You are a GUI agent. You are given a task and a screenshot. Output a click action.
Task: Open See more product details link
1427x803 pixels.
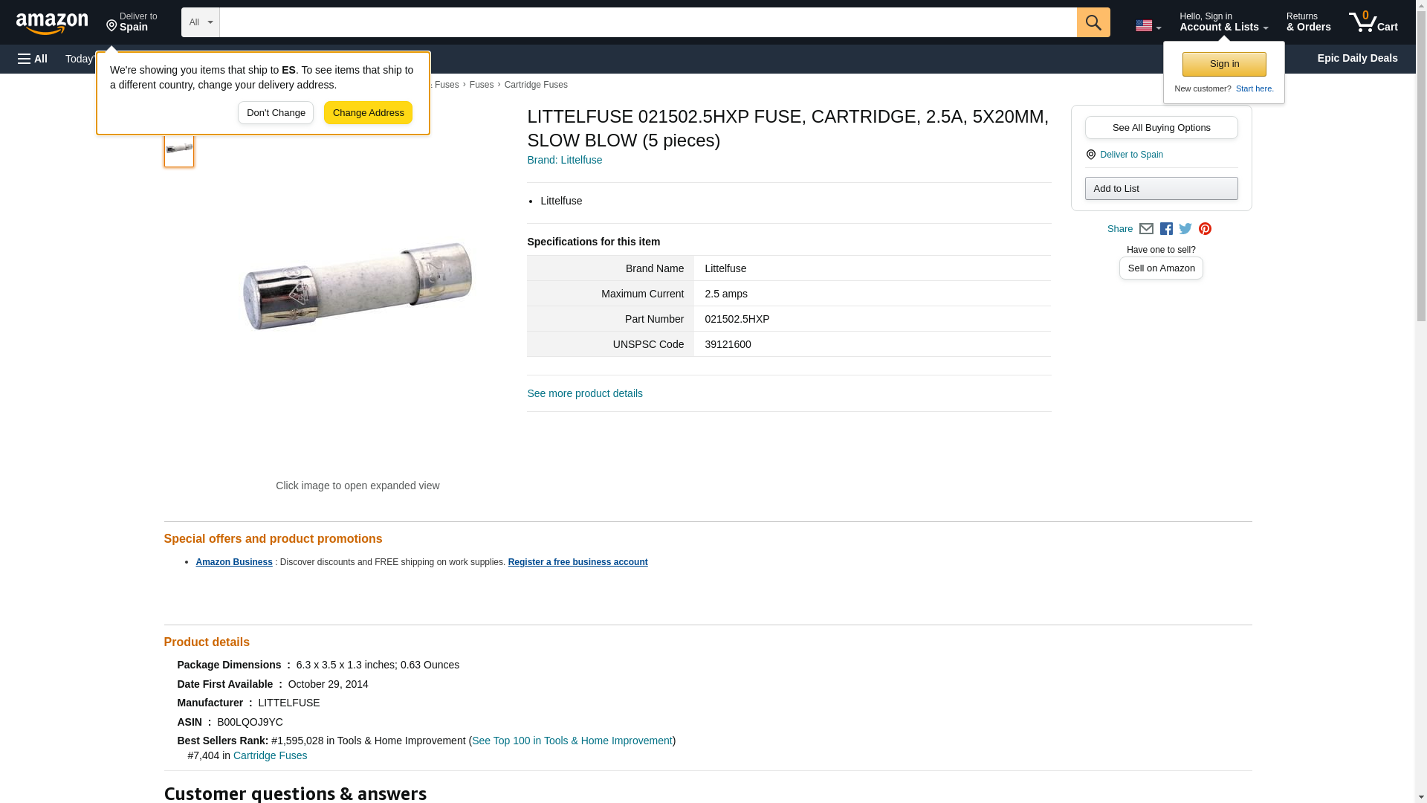pos(585,393)
